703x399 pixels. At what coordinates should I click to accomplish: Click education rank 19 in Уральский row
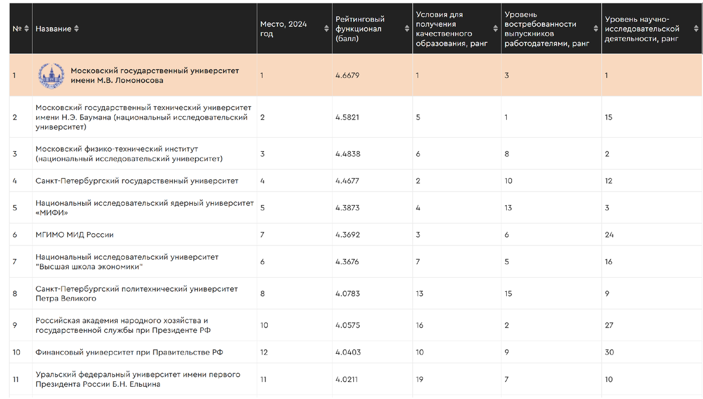point(419,379)
